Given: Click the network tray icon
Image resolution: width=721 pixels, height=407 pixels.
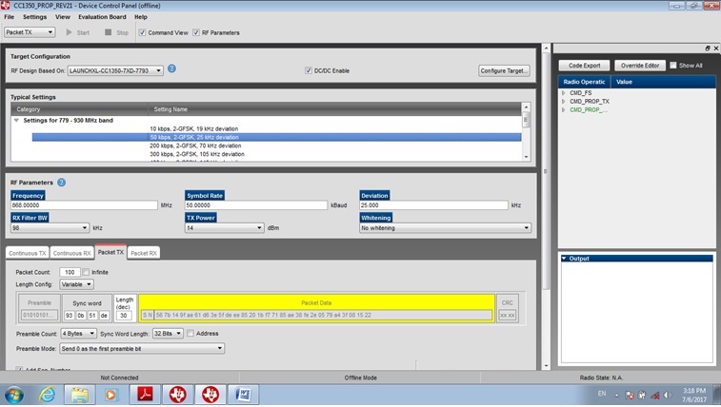Looking at the screenshot, I should click(654, 395).
